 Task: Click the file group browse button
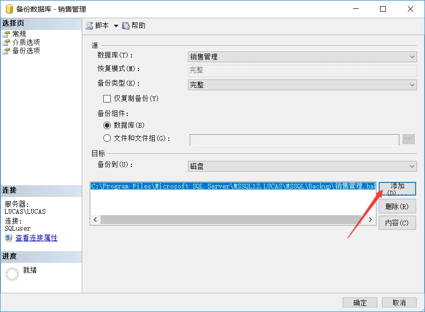[409, 139]
